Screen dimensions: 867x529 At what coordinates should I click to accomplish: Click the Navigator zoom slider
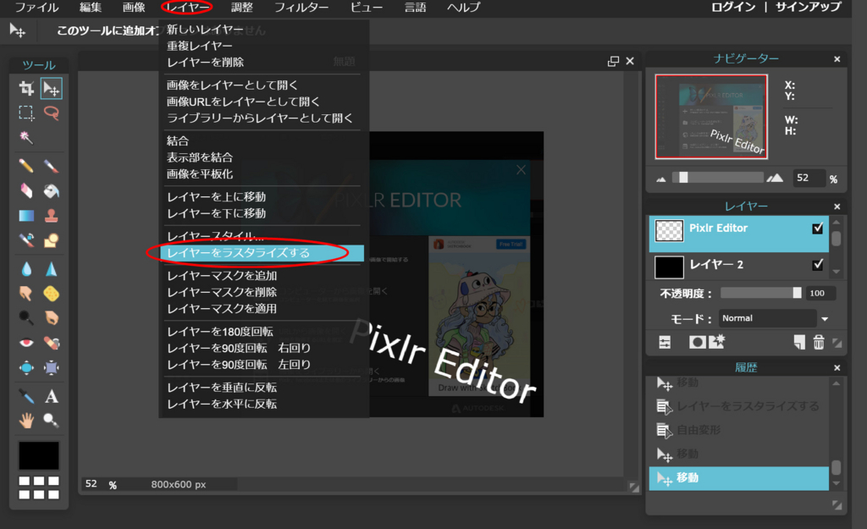718,178
